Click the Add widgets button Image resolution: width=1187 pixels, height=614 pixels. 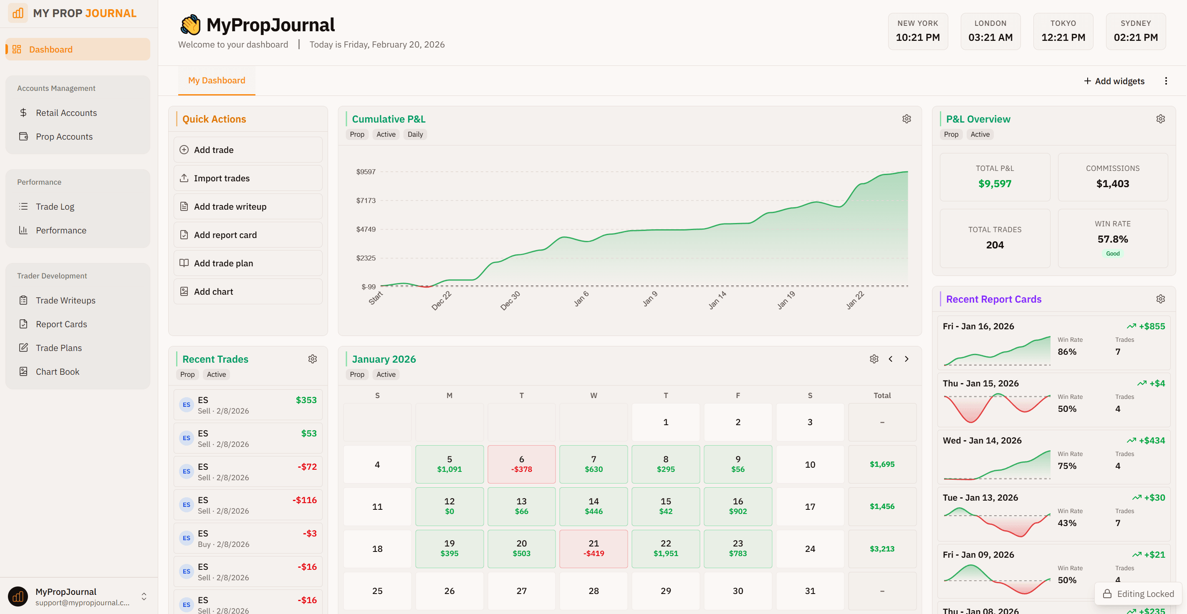point(1114,81)
